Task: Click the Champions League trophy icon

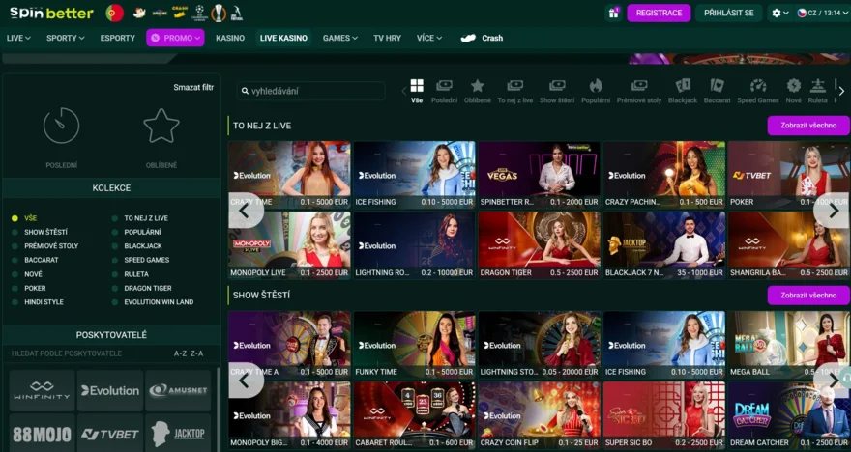Action: [200, 13]
